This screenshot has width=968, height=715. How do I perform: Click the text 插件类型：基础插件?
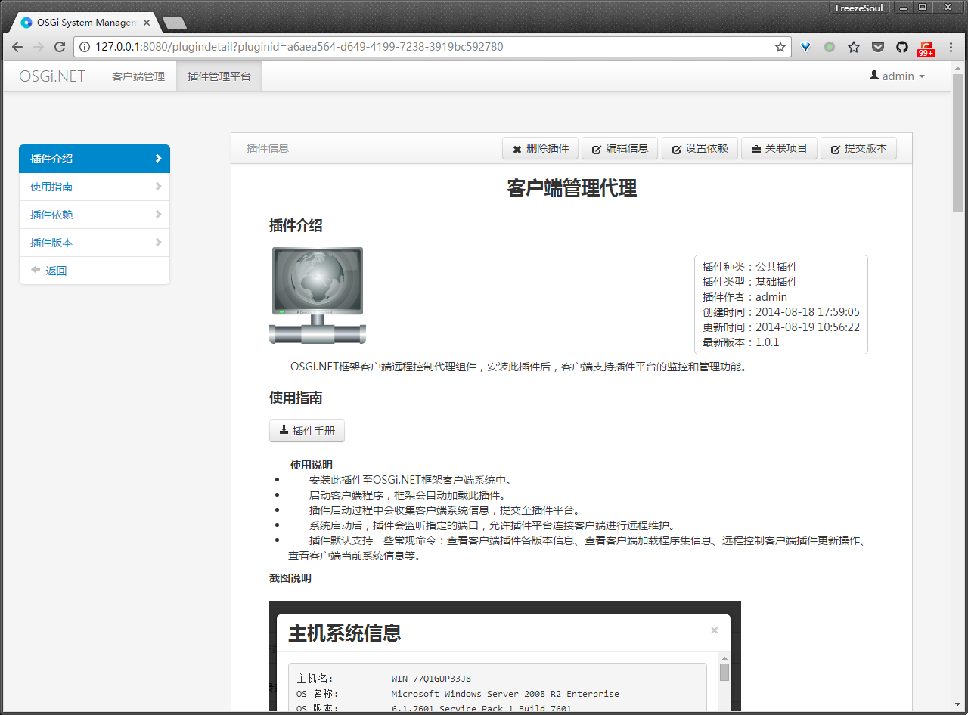tap(750, 282)
